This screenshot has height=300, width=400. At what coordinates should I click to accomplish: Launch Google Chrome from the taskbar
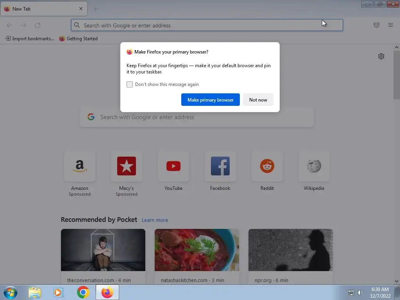[x=83, y=292]
